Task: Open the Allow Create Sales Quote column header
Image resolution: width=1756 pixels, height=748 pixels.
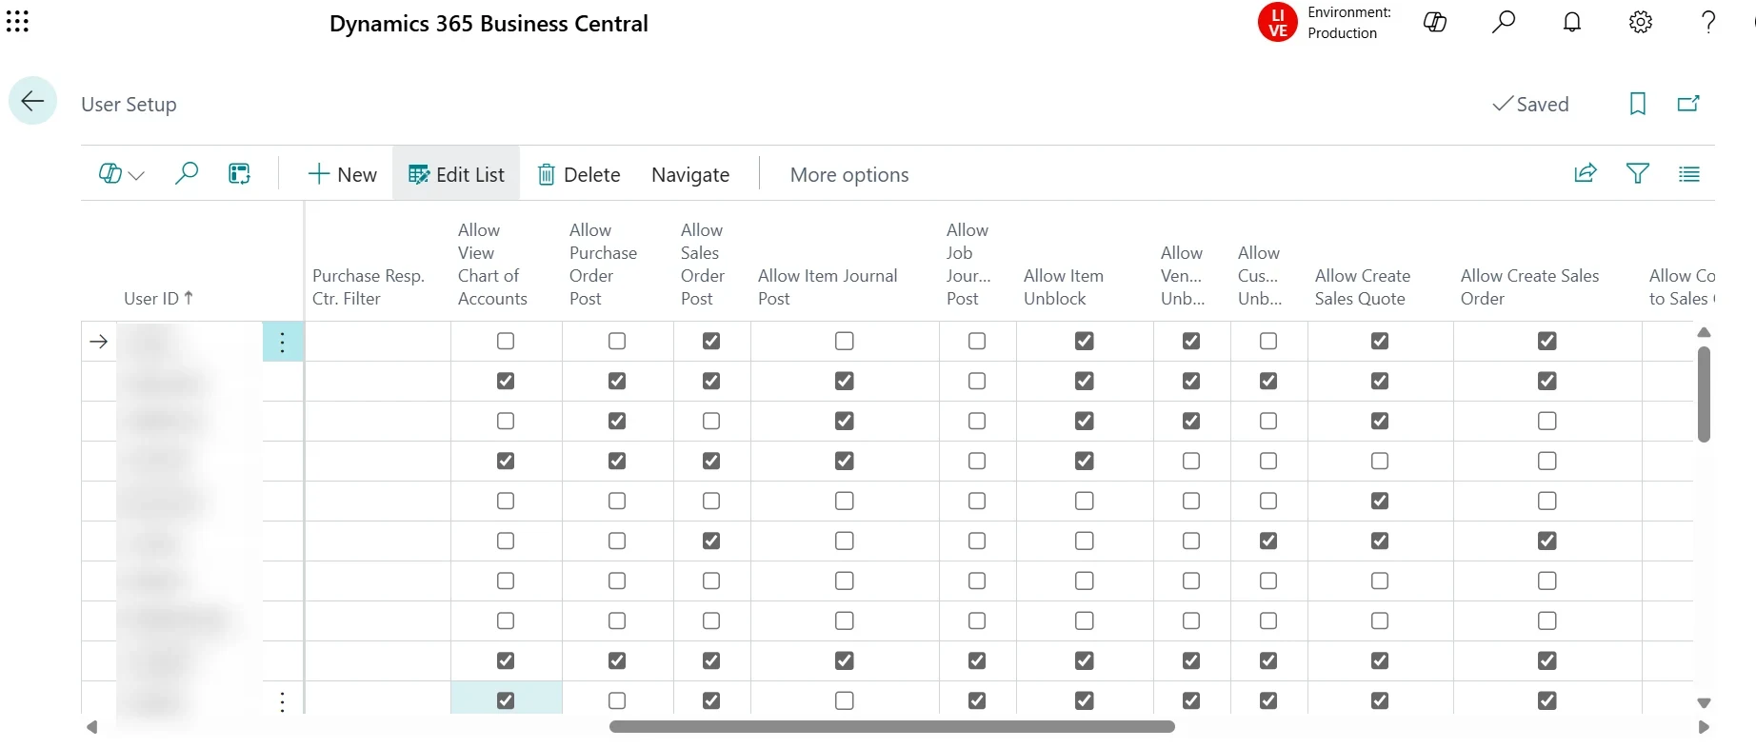Action: pos(1363,286)
